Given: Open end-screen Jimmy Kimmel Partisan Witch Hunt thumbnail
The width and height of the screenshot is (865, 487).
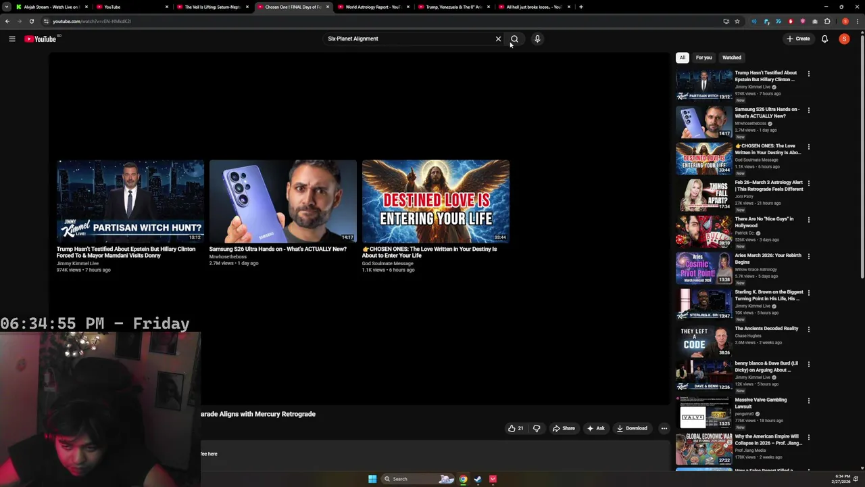Looking at the screenshot, I should coord(130,201).
